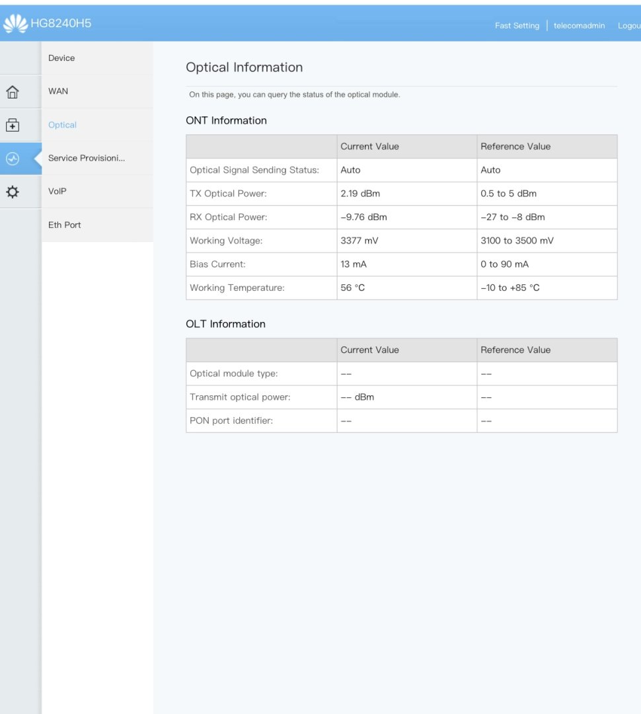
Task: Click the OLT Information section heading
Action: click(226, 324)
